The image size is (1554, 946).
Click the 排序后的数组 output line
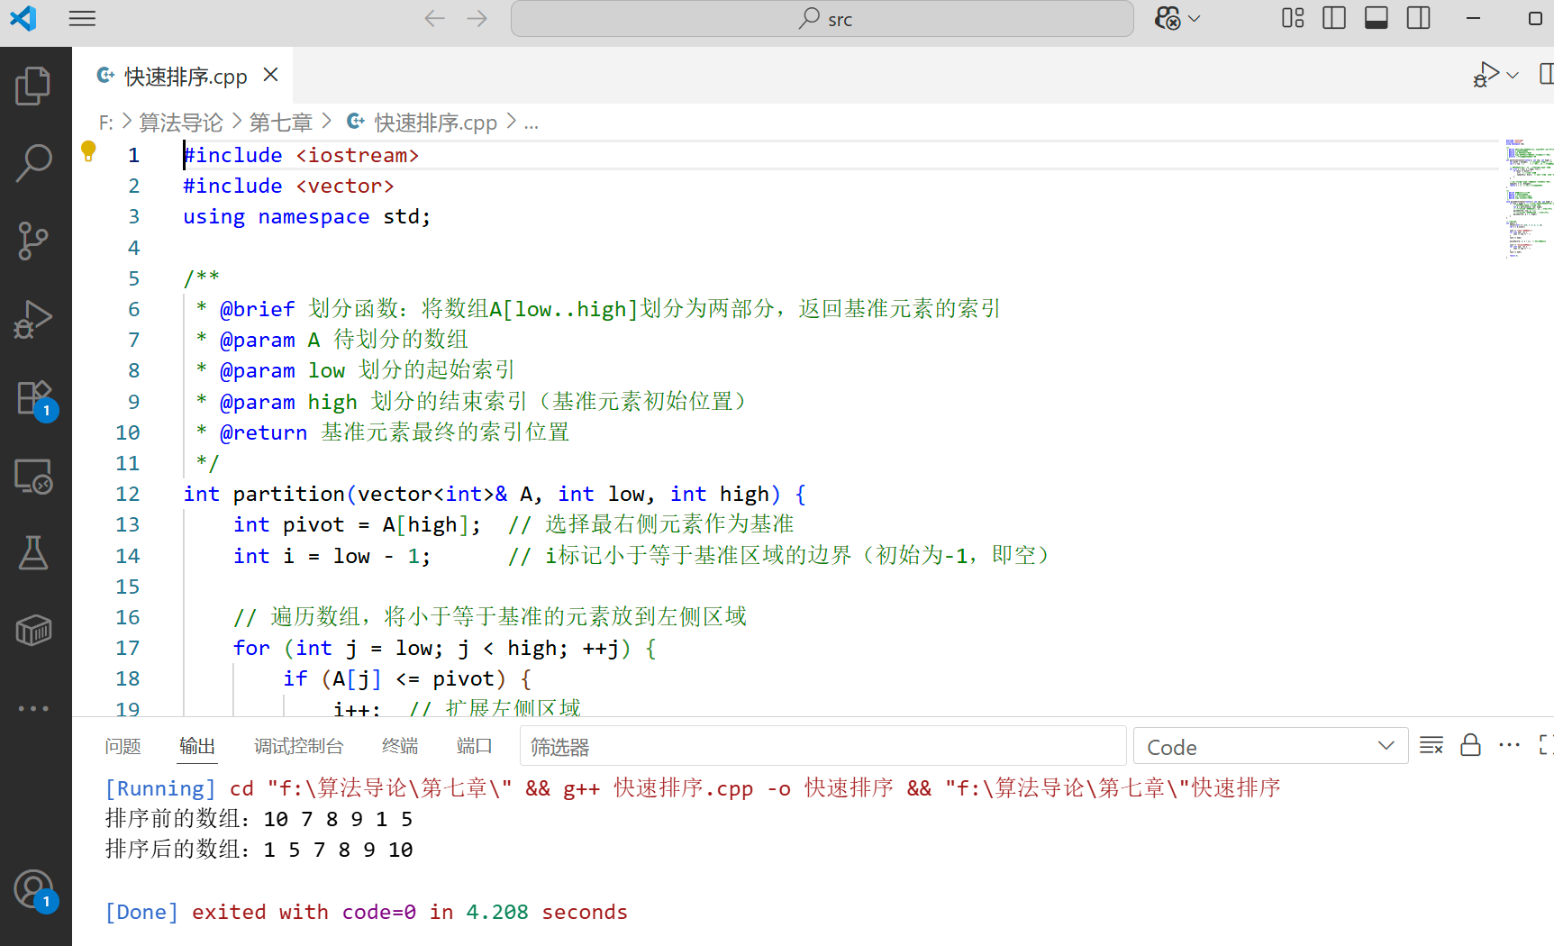tap(259, 850)
